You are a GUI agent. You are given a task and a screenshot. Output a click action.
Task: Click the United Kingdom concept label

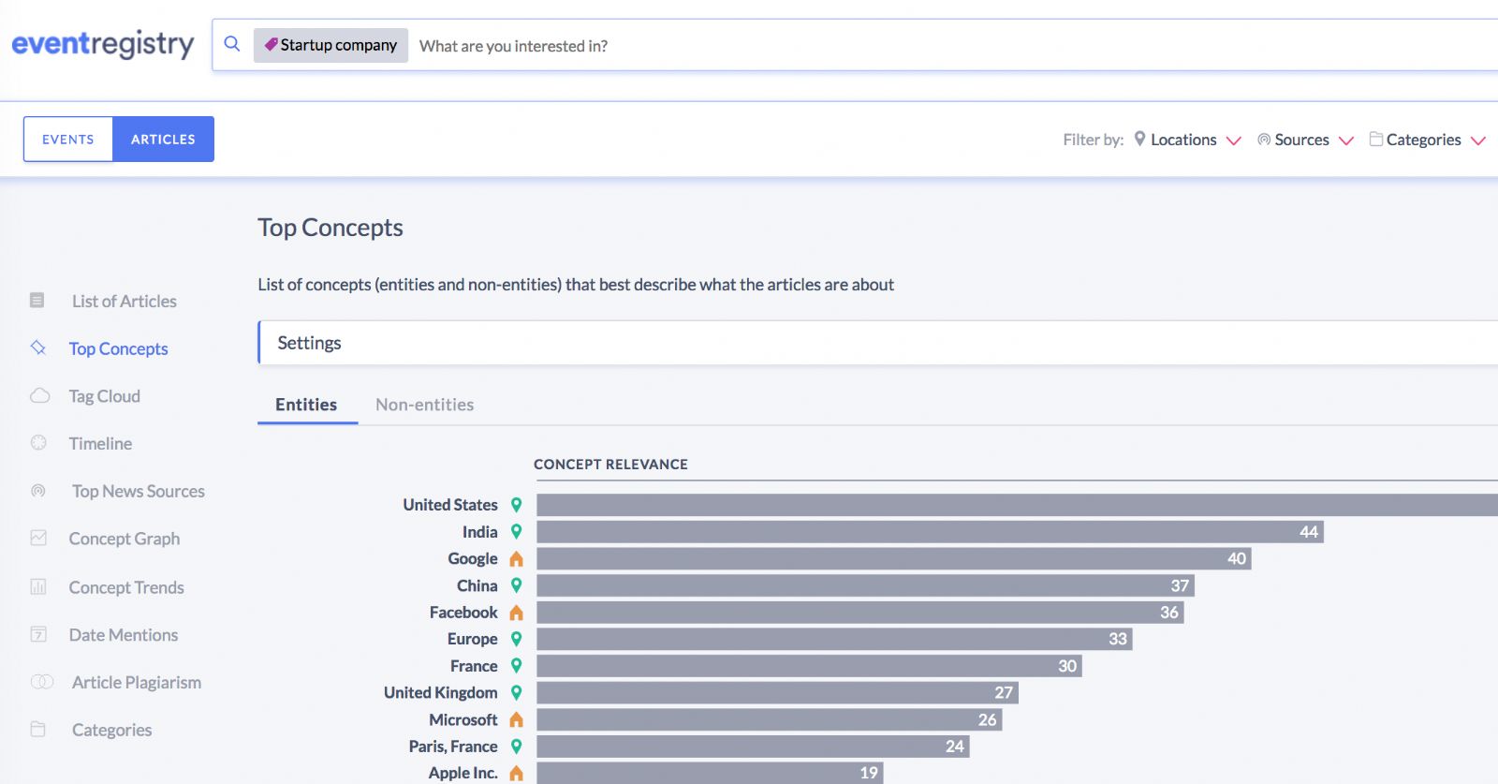(441, 692)
